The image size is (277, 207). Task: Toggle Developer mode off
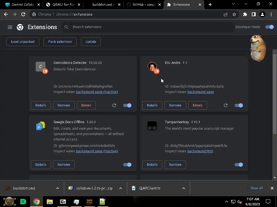pyautogui.click(x=270, y=27)
